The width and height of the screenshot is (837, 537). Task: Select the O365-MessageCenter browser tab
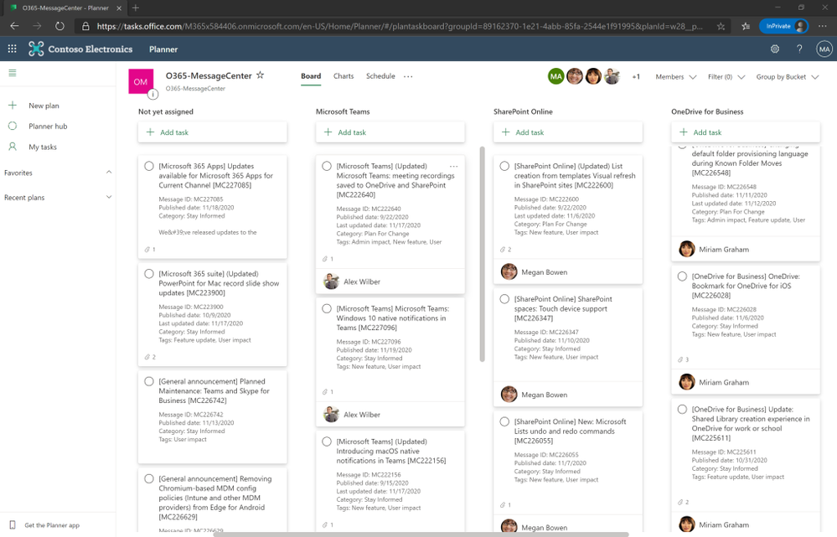coord(65,8)
